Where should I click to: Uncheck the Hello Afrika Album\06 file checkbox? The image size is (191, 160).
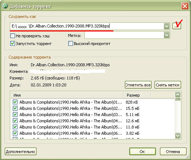pos(15,133)
